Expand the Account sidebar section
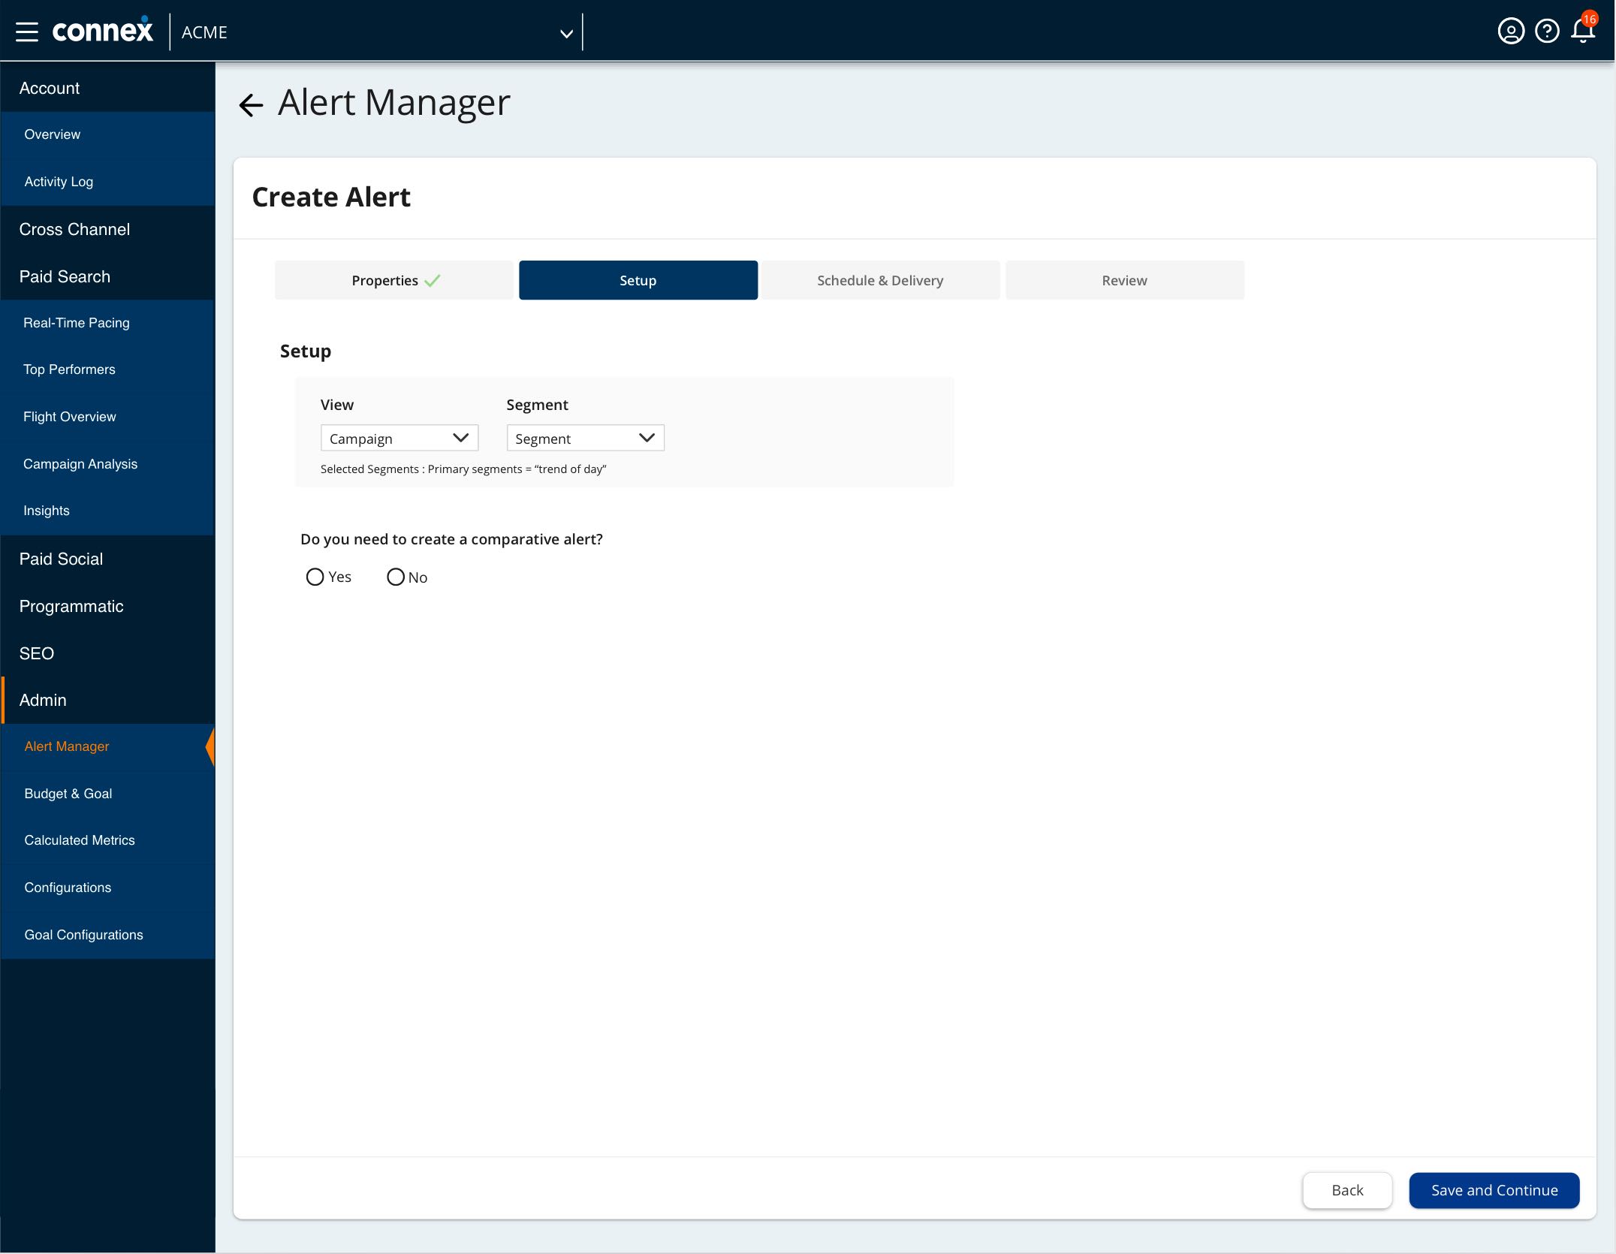Viewport: 1616px width, 1254px height. coord(108,88)
